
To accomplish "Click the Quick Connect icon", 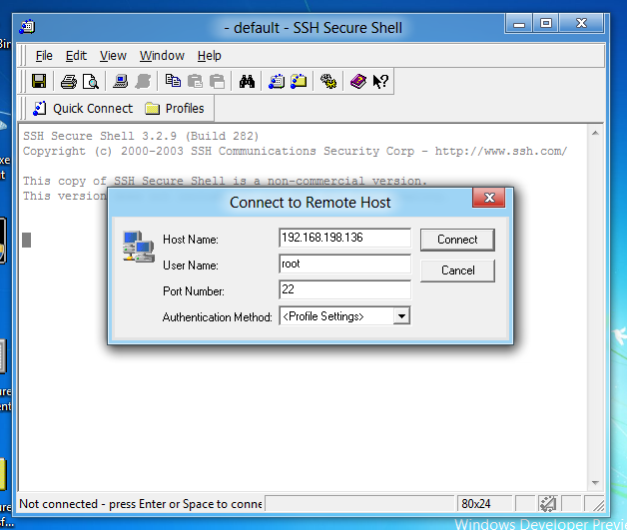I will tap(40, 109).
